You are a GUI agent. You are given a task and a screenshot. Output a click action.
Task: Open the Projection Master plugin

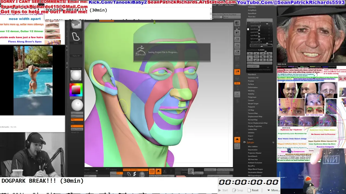tap(255, 153)
